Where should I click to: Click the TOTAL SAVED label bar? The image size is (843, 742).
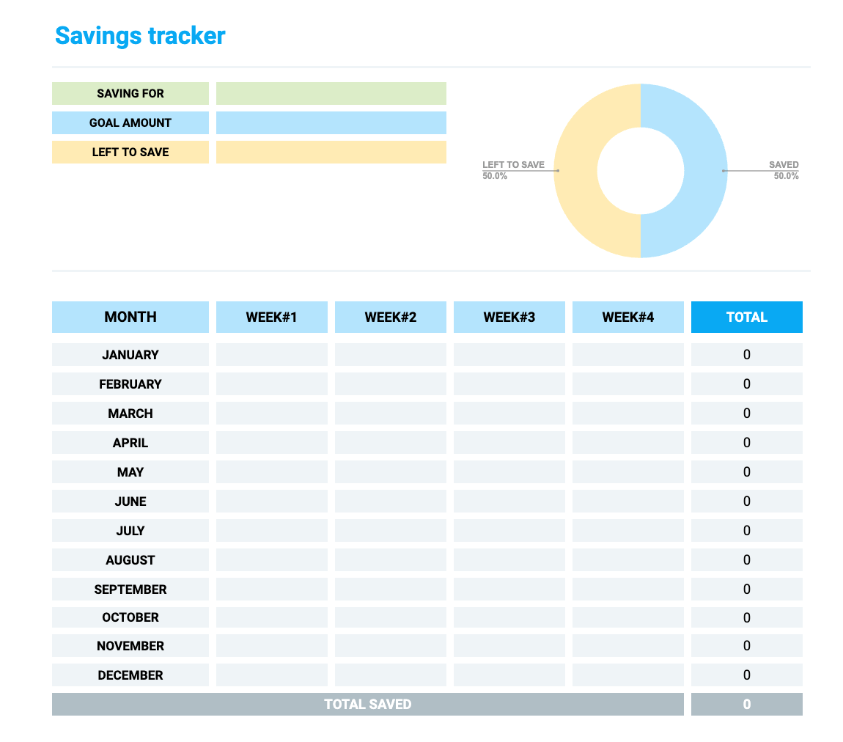pyautogui.click(x=368, y=705)
